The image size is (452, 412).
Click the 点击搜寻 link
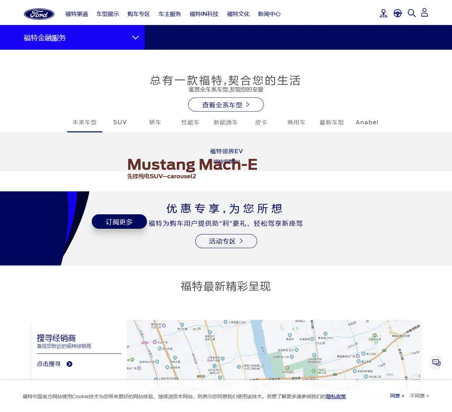coord(49,364)
